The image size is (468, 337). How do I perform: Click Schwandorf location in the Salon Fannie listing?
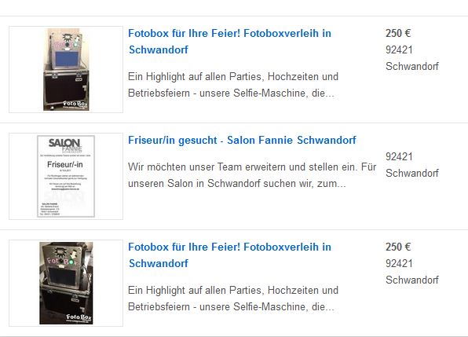click(x=412, y=173)
